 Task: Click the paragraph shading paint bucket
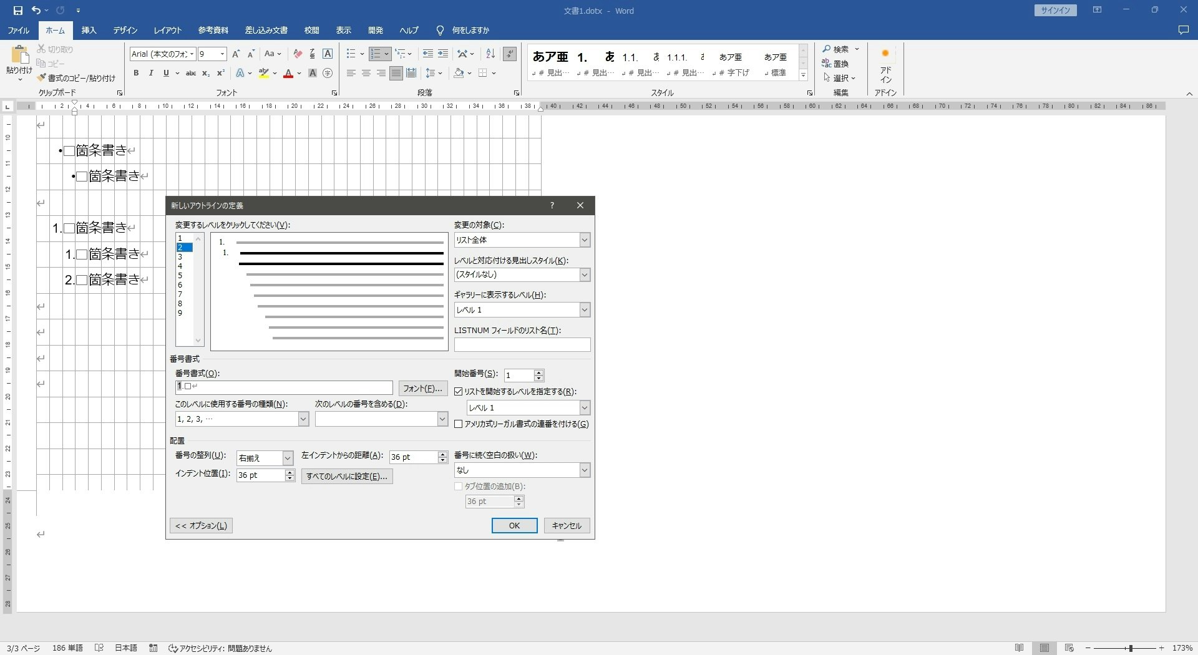point(459,73)
